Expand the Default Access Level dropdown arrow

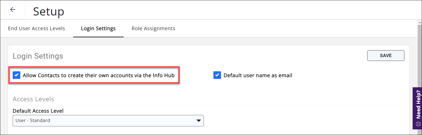tap(199, 121)
